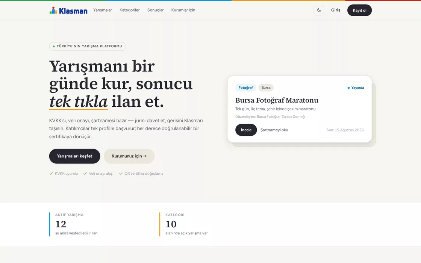Click the TÜRKİYE'NİN YARIŞMA PLATFORMU badge
Viewport: 421px width, 263px height.
click(88, 47)
